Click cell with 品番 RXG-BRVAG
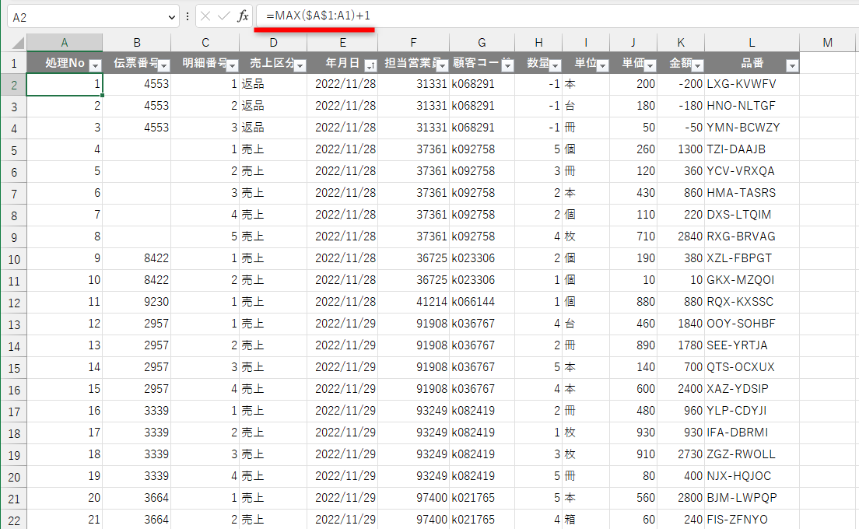The image size is (859, 529). (x=752, y=236)
